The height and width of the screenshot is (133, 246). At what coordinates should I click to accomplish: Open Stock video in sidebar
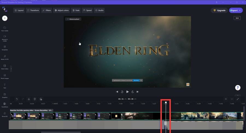click(x=5, y=67)
